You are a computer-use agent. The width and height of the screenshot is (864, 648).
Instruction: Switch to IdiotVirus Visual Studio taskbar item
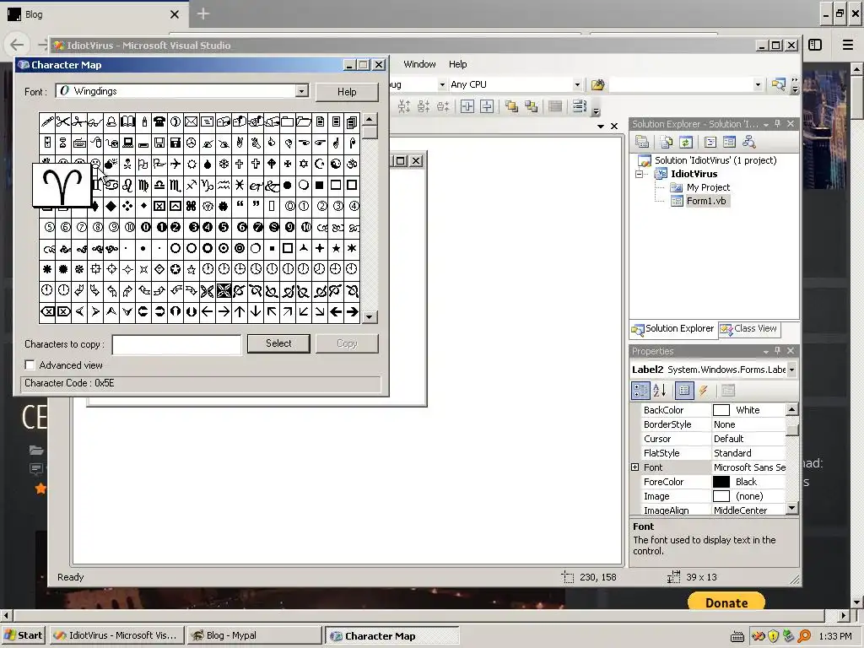point(116,635)
